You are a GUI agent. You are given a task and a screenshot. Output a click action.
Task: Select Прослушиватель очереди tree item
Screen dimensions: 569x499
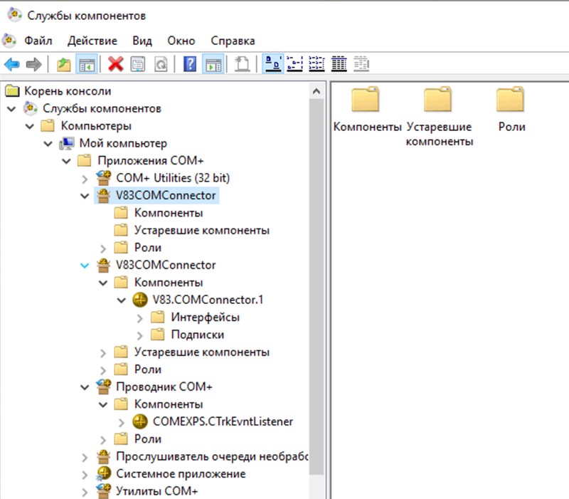tap(212, 456)
